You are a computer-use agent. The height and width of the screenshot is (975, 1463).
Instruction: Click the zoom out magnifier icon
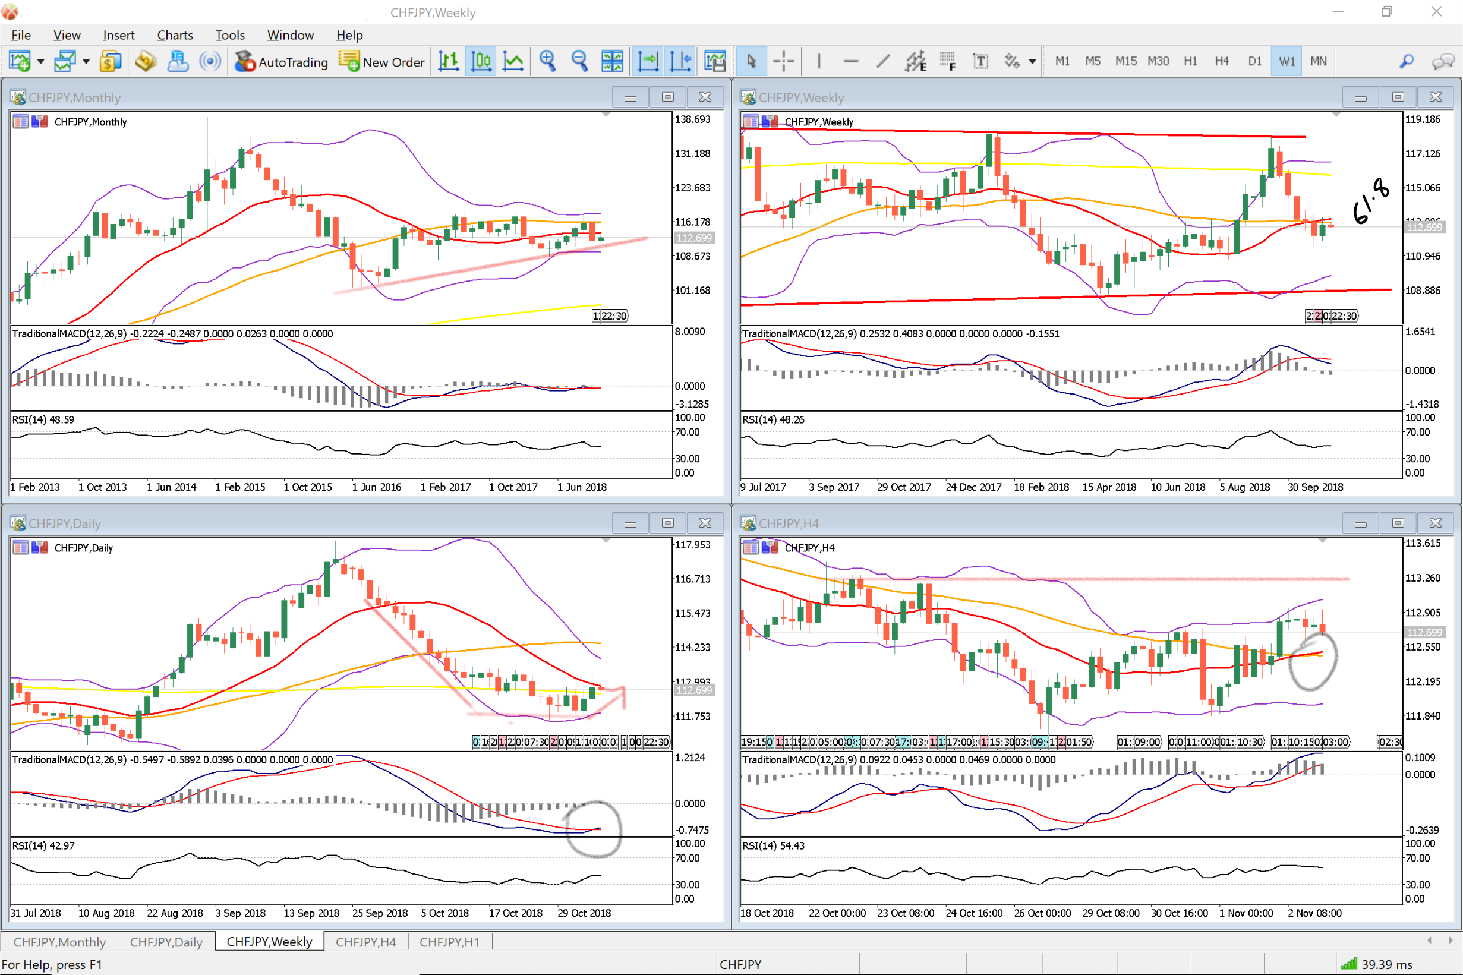point(579,61)
